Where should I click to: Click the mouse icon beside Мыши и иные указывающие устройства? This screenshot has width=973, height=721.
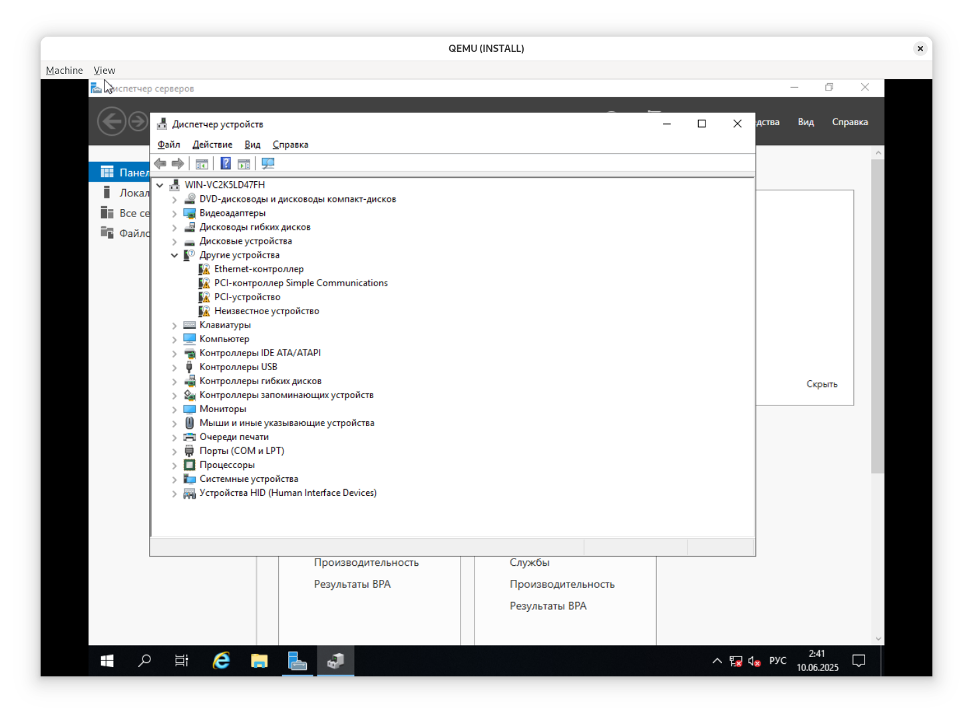[190, 423]
